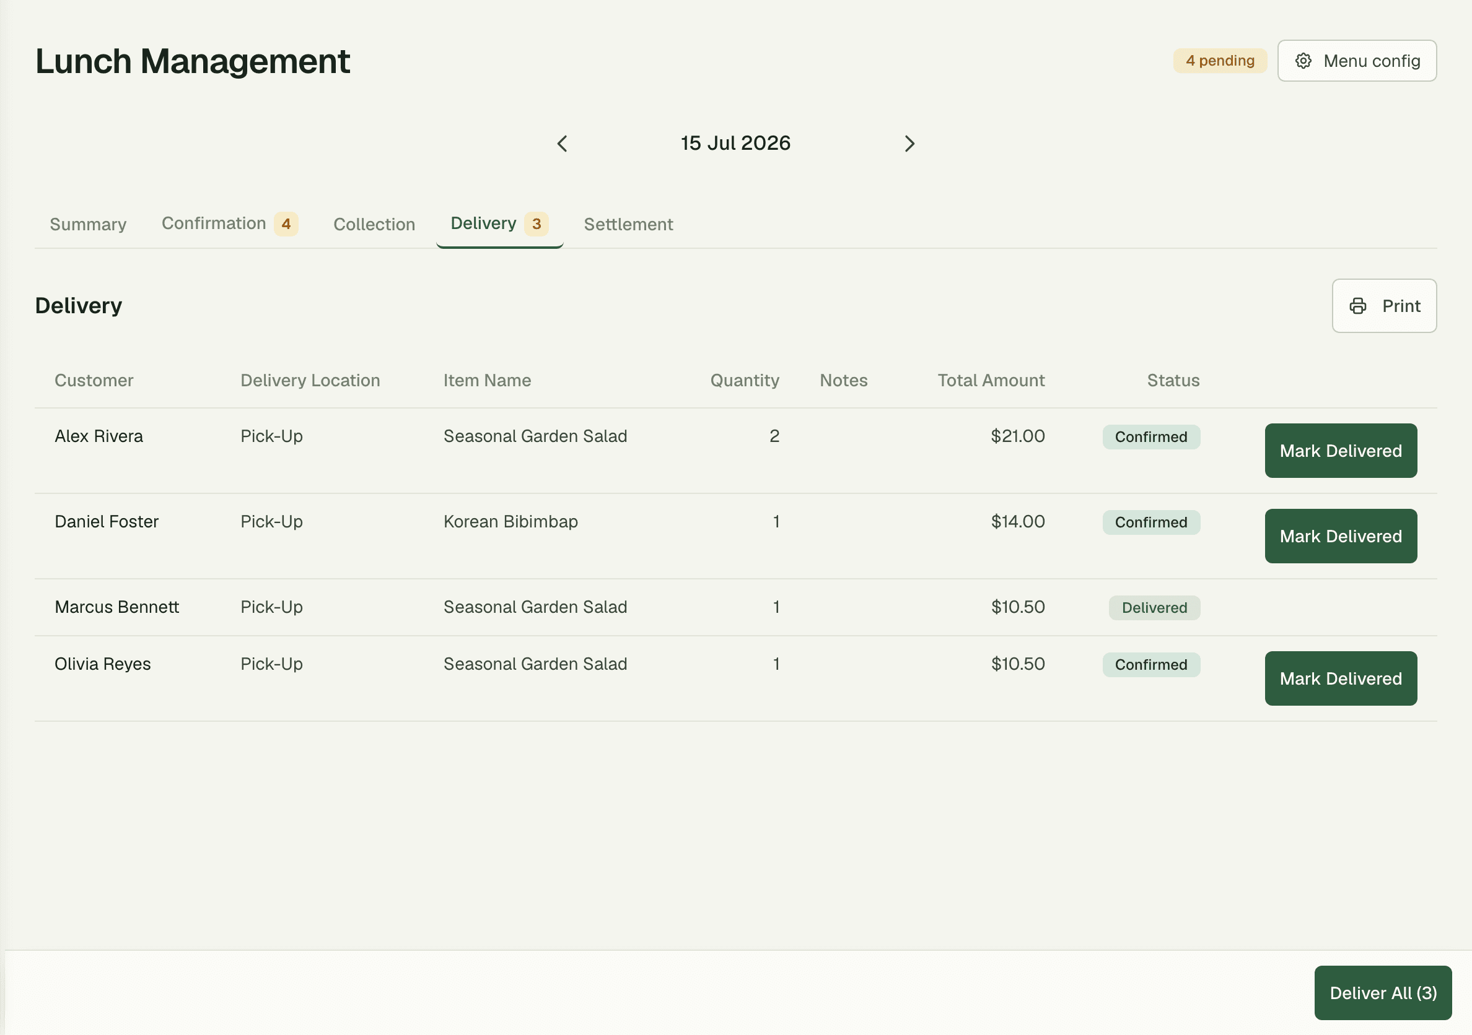Switch to the Confirmation tab
Viewport: 1472px width, 1035px height.
click(x=229, y=223)
